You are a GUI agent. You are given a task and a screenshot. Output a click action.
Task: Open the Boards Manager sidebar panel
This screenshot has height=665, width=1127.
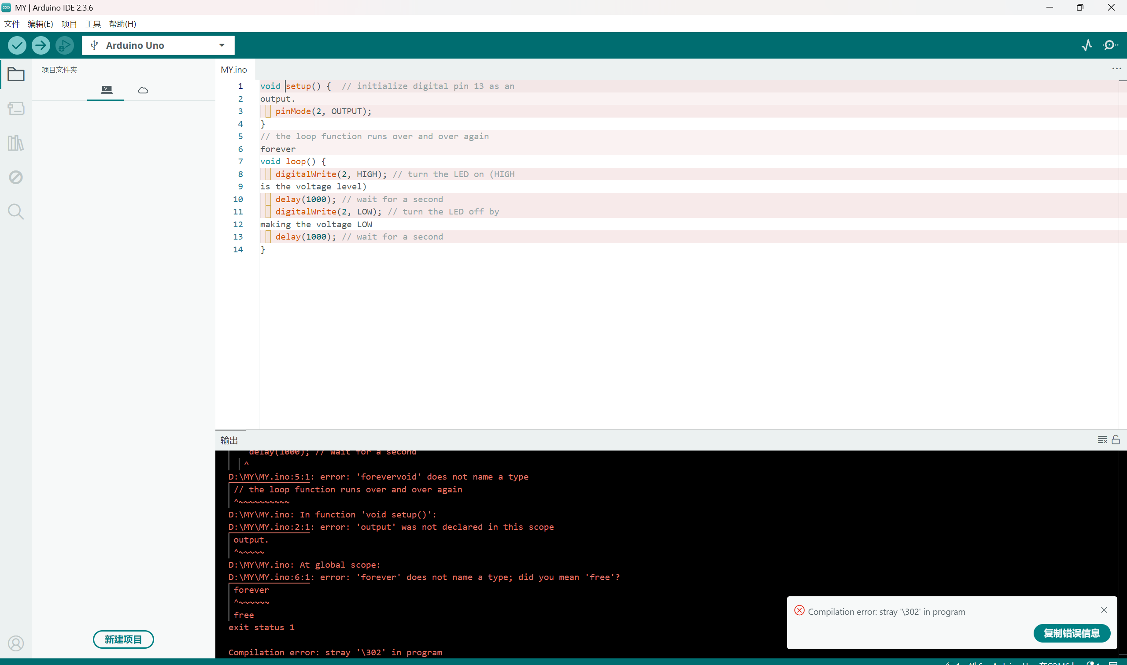click(16, 108)
